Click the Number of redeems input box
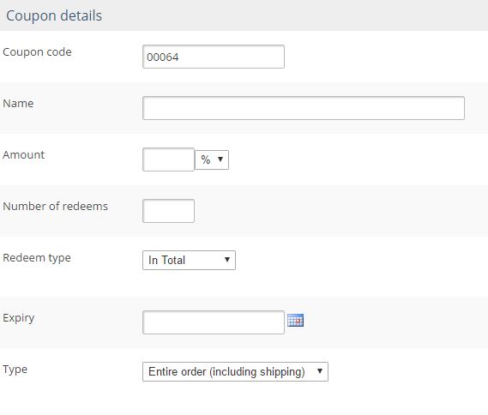 coord(168,211)
